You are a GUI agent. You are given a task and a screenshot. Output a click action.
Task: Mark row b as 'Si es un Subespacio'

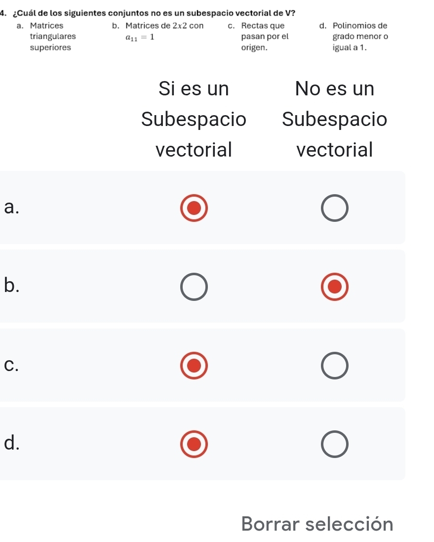(x=193, y=287)
